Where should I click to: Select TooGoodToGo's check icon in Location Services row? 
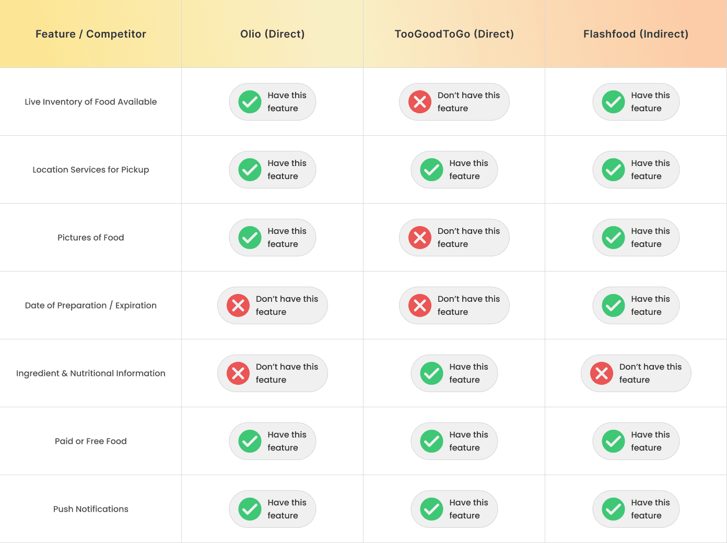432,170
